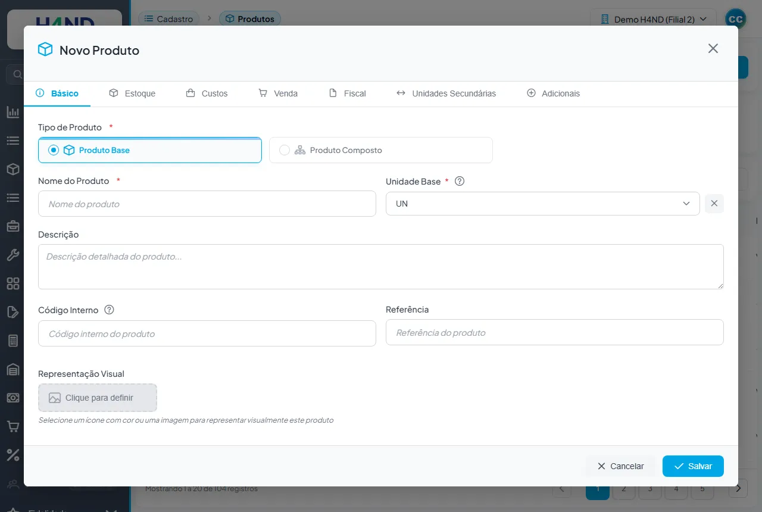Open the Fiscal tab
The image size is (762, 512).
pos(348,93)
